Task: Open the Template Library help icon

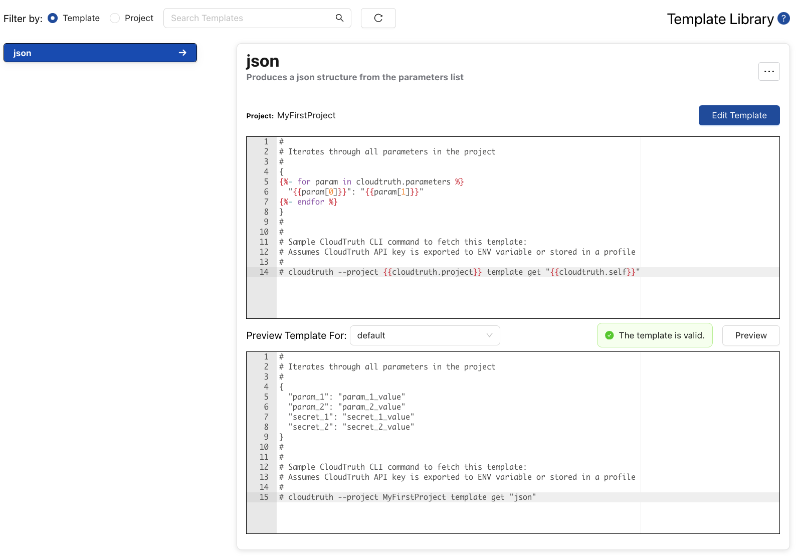Action: tap(783, 19)
